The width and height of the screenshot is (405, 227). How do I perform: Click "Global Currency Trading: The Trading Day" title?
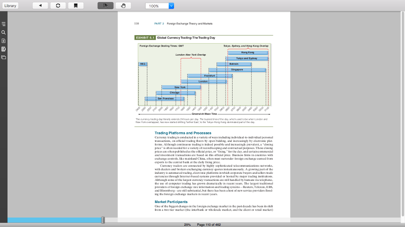click(x=186, y=38)
